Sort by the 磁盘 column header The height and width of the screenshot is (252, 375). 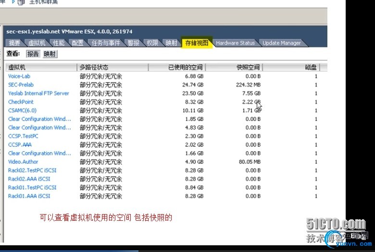pyautogui.click(x=291, y=67)
